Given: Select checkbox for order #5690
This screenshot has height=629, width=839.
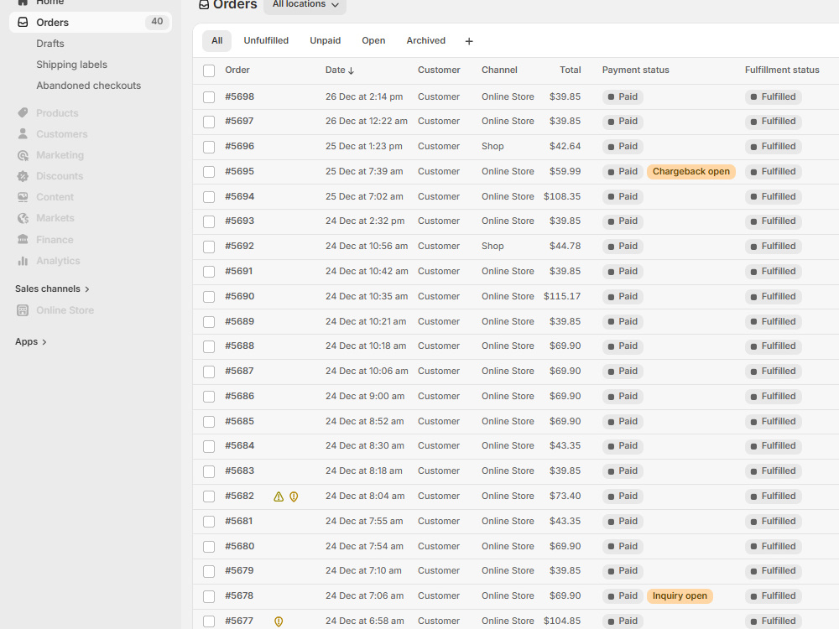Looking at the screenshot, I should pyautogui.click(x=209, y=297).
